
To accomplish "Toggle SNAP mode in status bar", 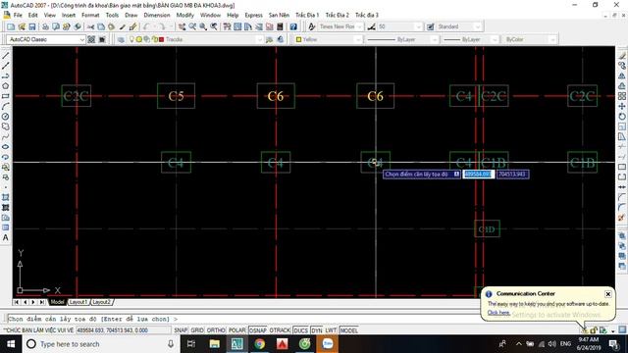I will [181, 330].
